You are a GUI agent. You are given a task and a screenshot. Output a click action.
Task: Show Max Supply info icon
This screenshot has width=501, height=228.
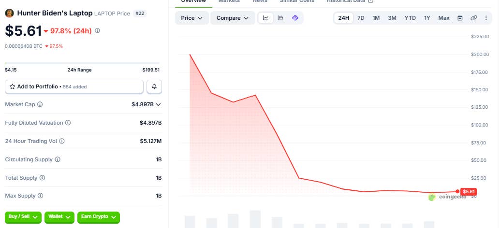(x=40, y=196)
